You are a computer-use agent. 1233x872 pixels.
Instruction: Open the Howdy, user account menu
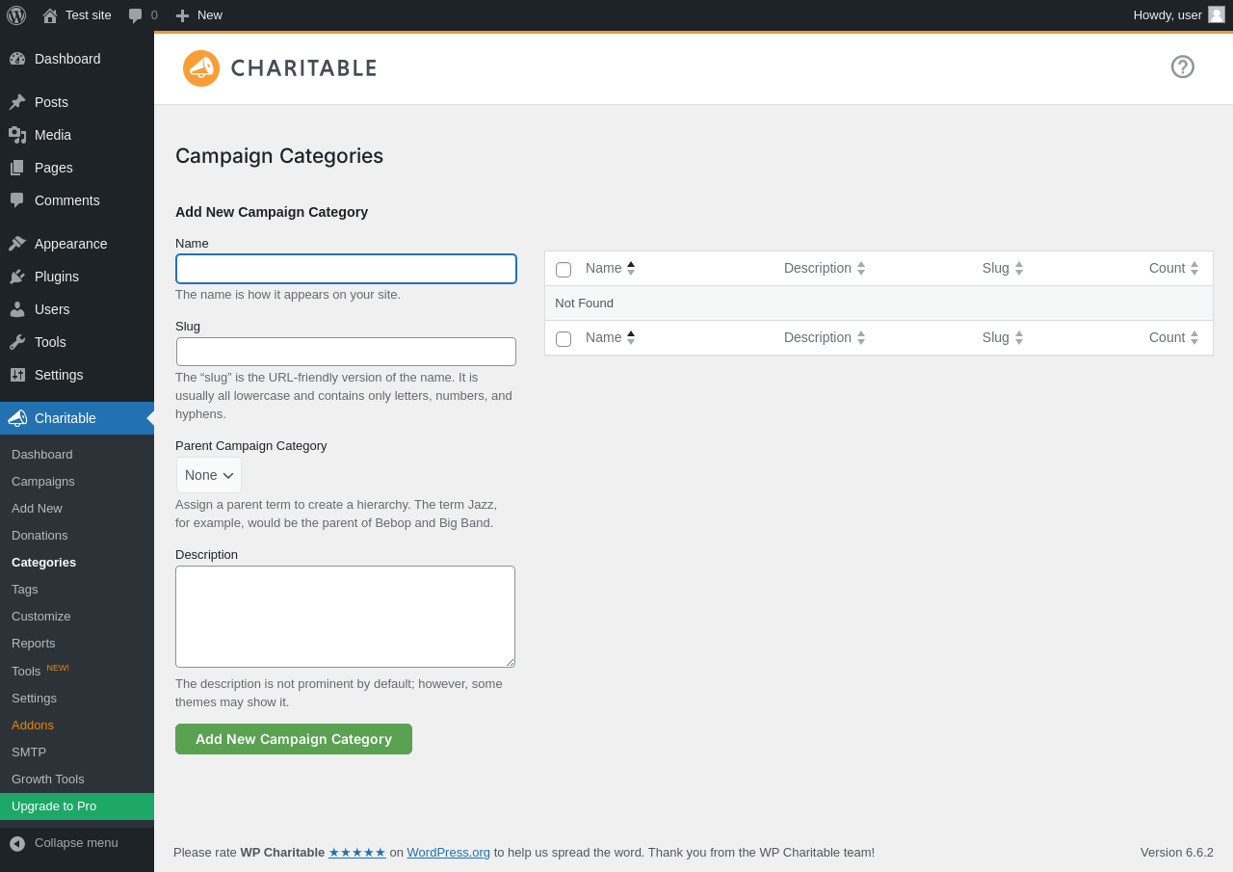click(x=1179, y=14)
